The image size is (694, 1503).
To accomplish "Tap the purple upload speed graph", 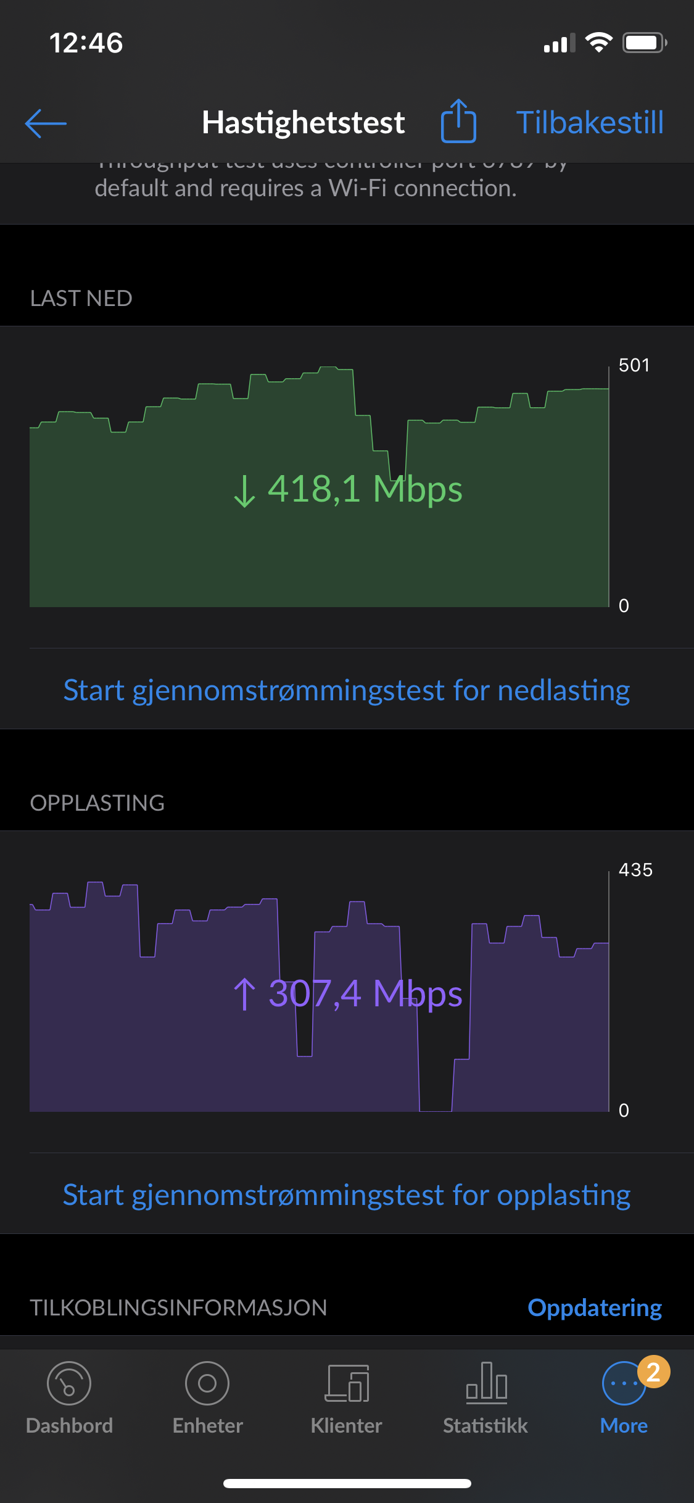I will (x=320, y=996).
